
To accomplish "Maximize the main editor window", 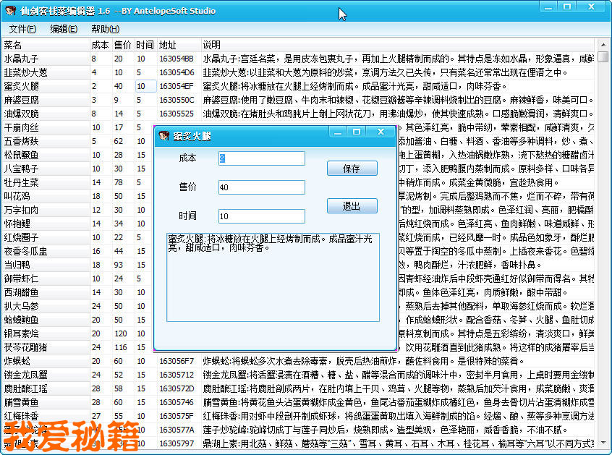I will coord(568,7).
